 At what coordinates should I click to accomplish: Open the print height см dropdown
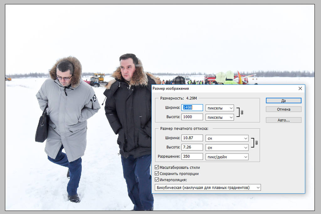coord(227,148)
